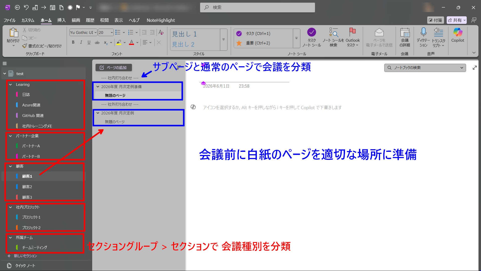Click the Paste (貼り付け) clipboard icon

click(x=13, y=33)
